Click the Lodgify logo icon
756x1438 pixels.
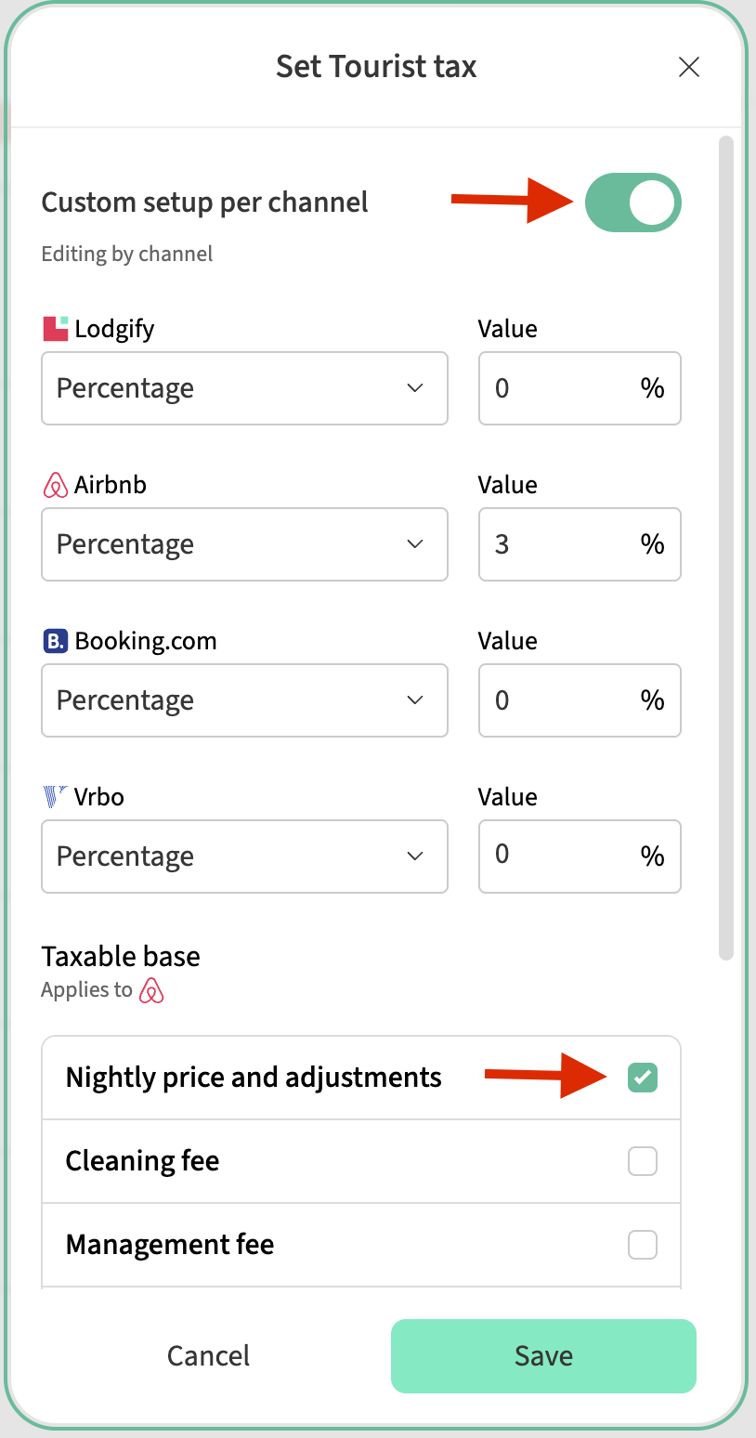point(56,329)
